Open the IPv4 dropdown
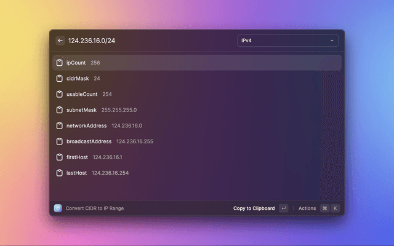Screen dimensions: 394x246 coord(287,41)
